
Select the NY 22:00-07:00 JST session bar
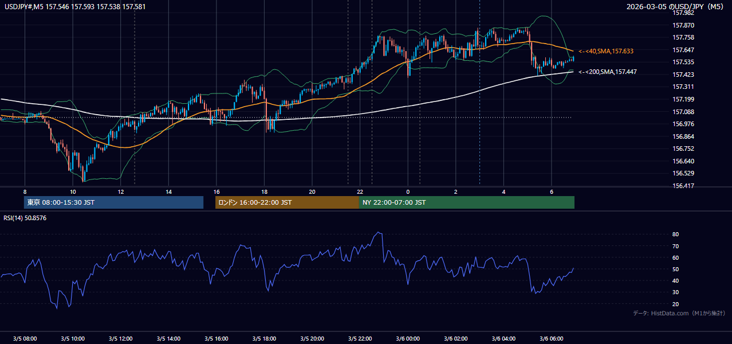point(467,202)
